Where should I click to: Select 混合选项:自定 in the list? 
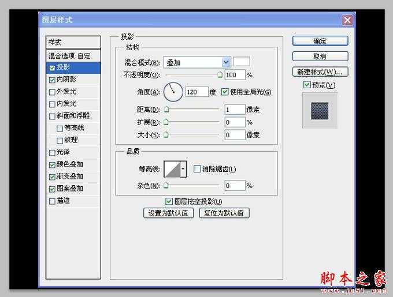(x=73, y=56)
